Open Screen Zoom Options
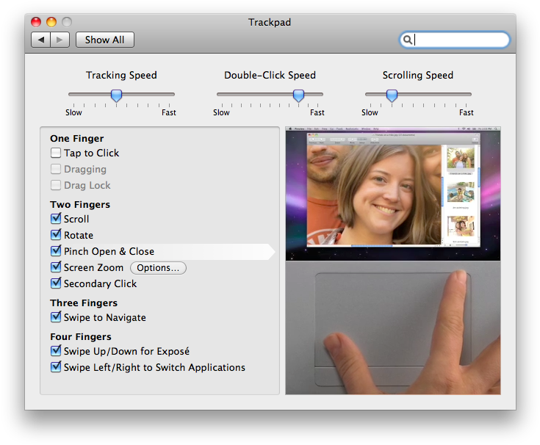The width and height of the screenshot is (540, 445). coord(158,268)
